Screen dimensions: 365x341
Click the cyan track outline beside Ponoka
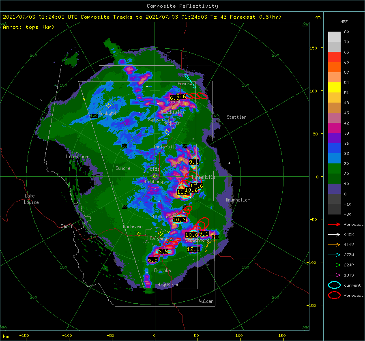click(x=190, y=81)
